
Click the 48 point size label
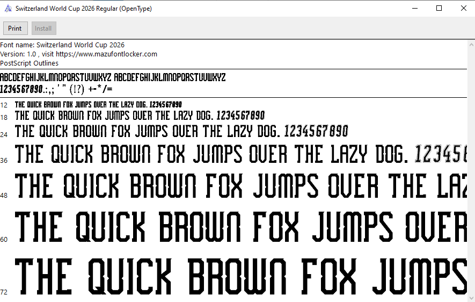[4, 196]
